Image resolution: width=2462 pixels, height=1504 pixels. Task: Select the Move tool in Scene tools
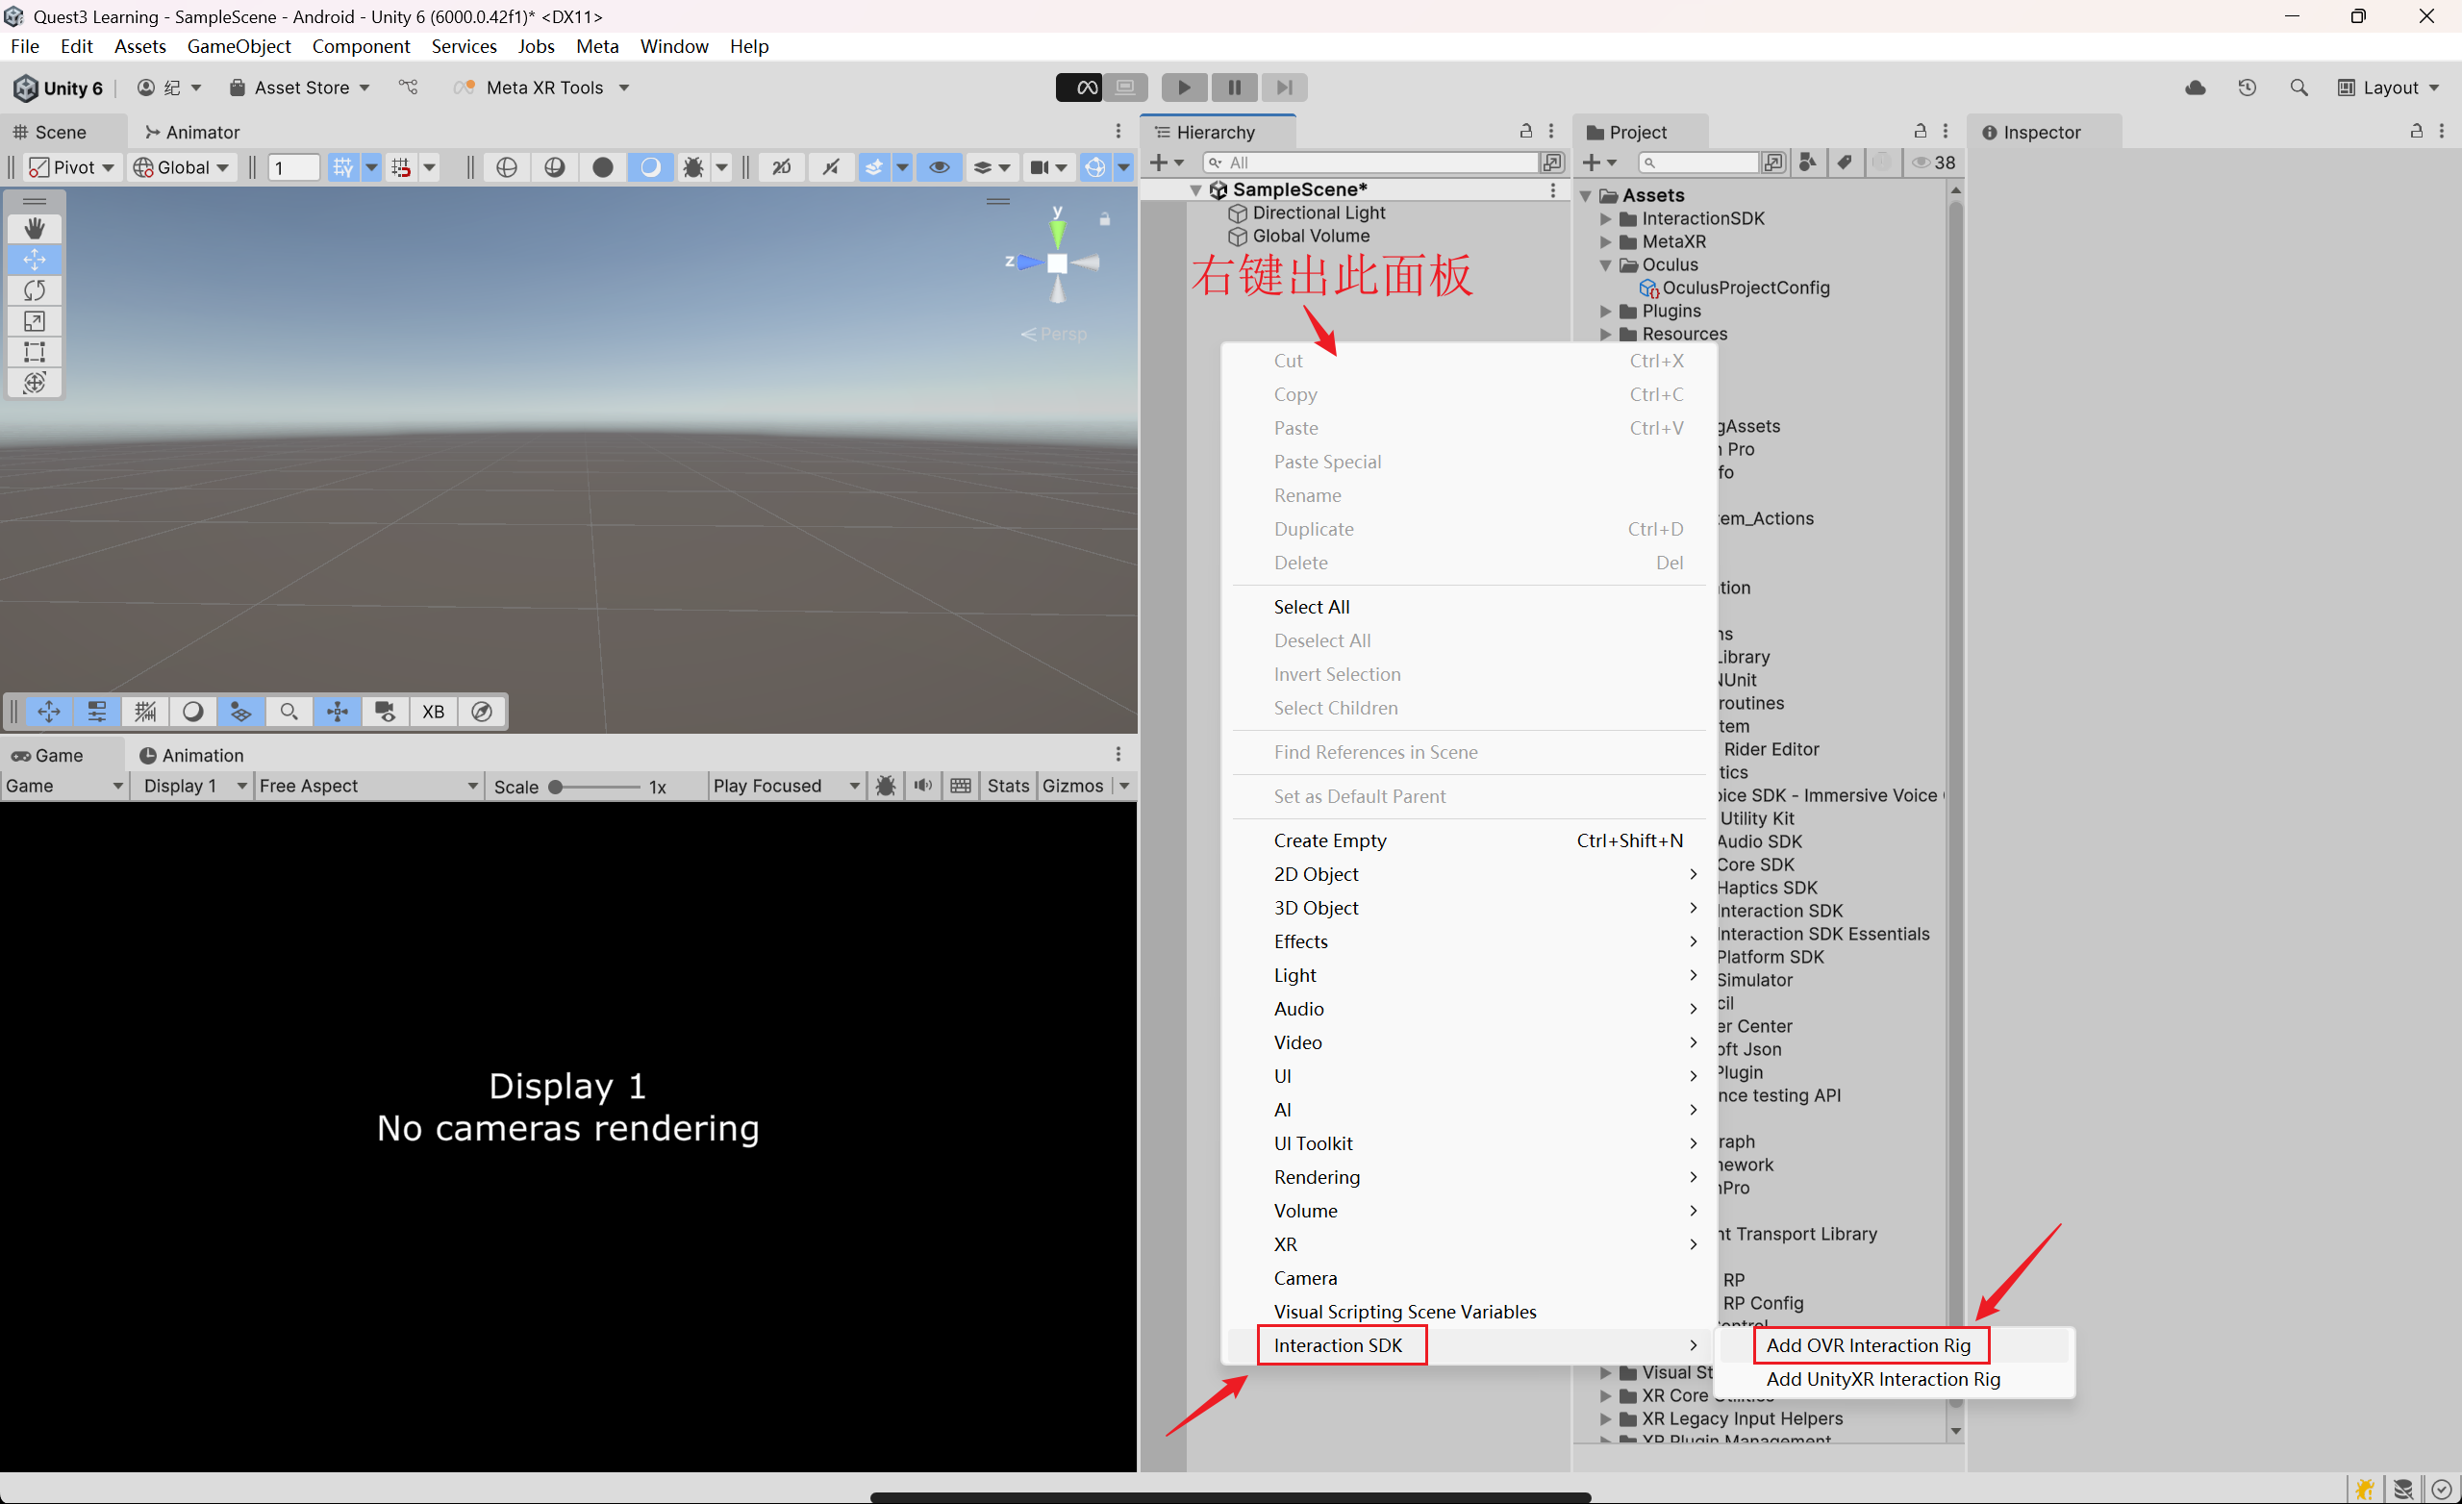pos(35,260)
